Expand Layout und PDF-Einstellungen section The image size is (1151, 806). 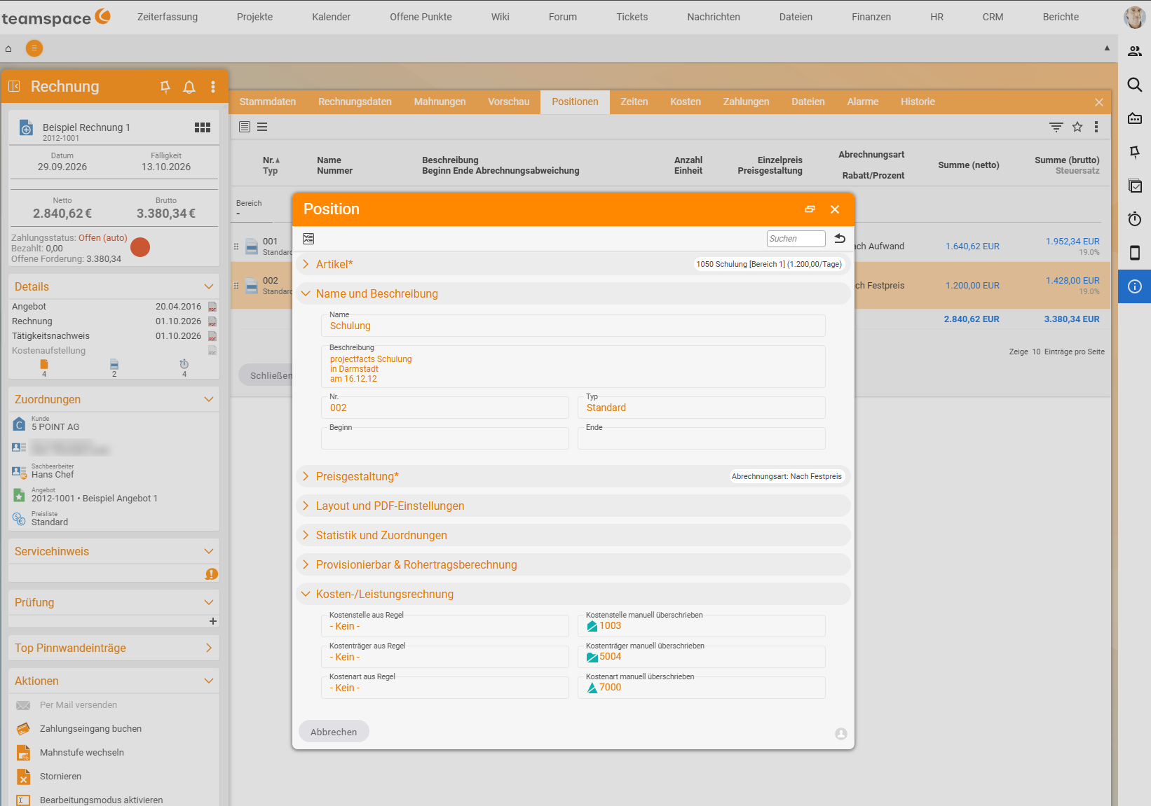click(x=573, y=506)
